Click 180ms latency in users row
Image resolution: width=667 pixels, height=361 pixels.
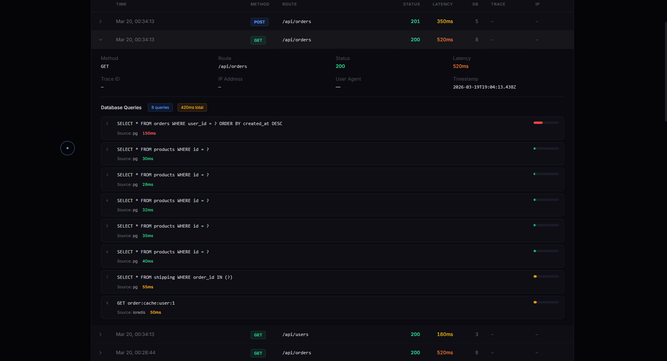click(445, 334)
